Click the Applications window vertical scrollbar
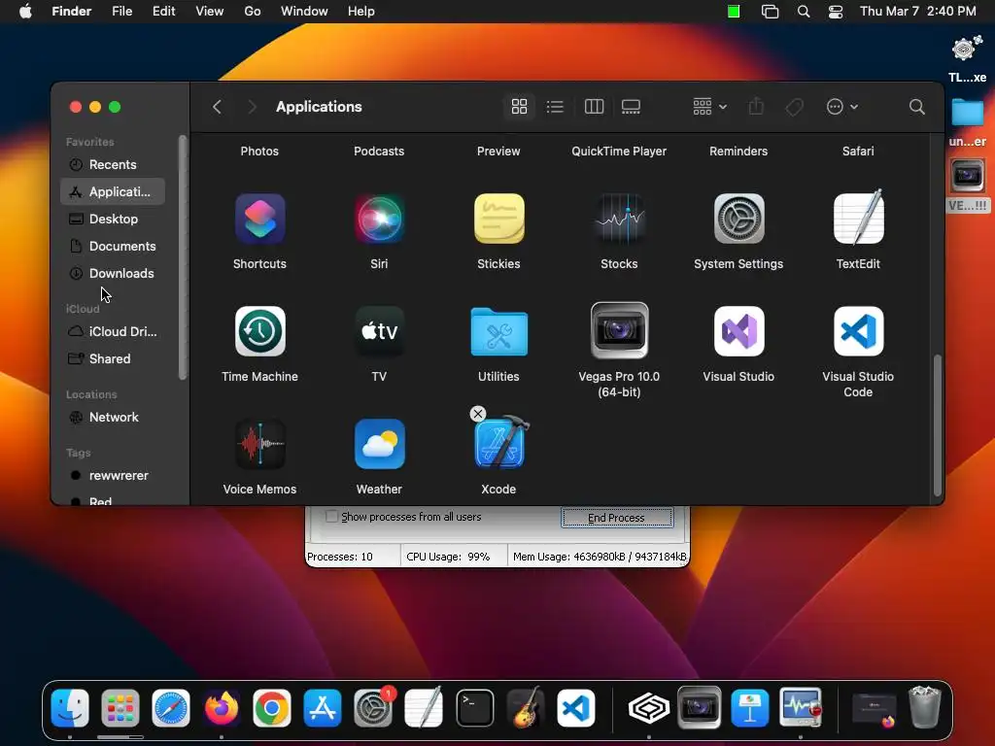The image size is (995, 746). (938, 425)
